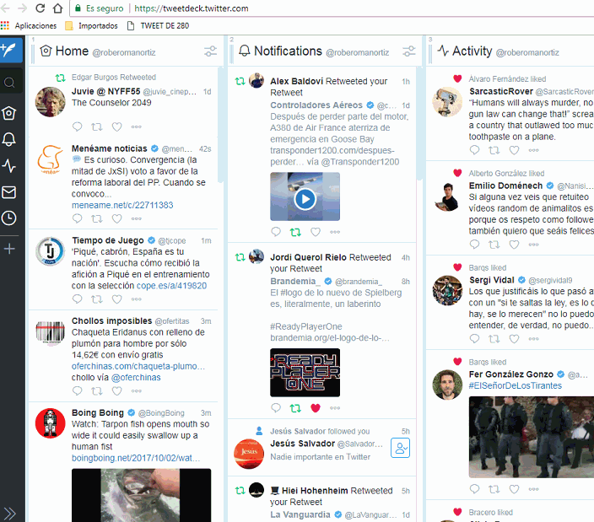The width and height of the screenshot is (594, 522).
Task: Retweet the Tiempo de Juego tweet
Action: (97, 299)
